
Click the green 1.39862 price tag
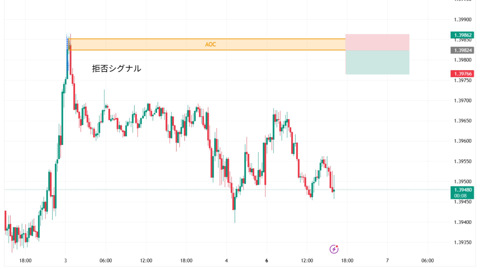click(463, 35)
